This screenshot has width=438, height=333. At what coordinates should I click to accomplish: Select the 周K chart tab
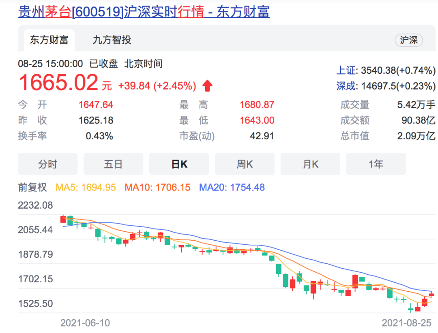[245, 164]
